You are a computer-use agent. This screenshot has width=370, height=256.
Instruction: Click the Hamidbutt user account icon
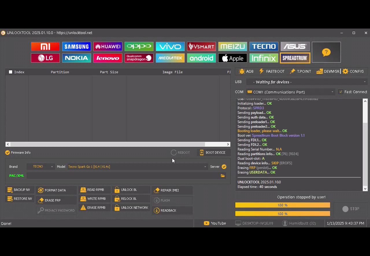(285, 223)
